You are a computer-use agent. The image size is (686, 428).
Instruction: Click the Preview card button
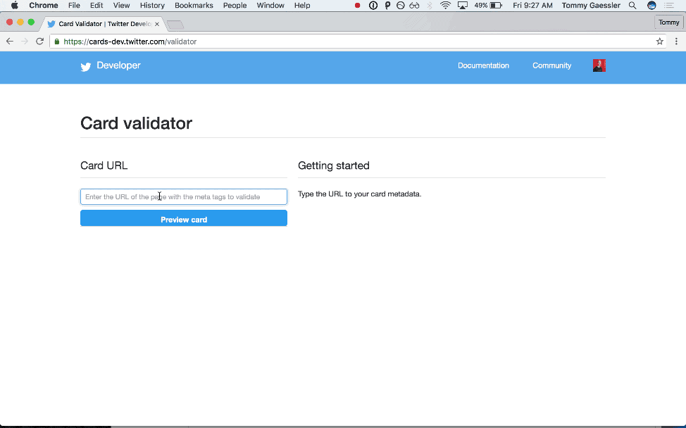point(184,218)
